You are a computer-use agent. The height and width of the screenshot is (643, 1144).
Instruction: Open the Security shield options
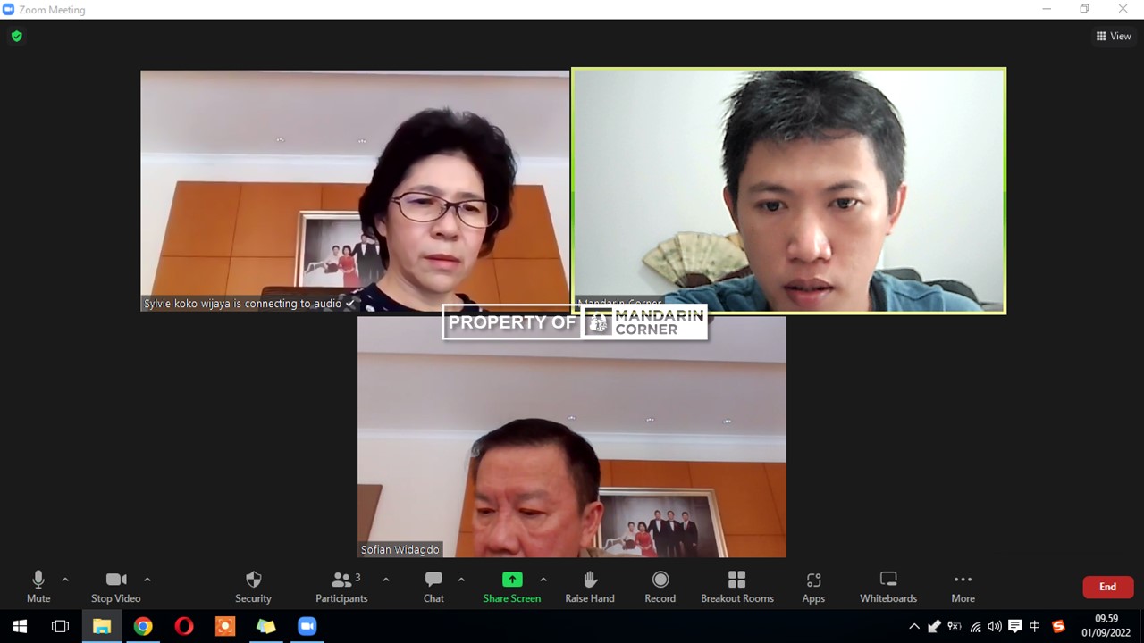(x=253, y=586)
